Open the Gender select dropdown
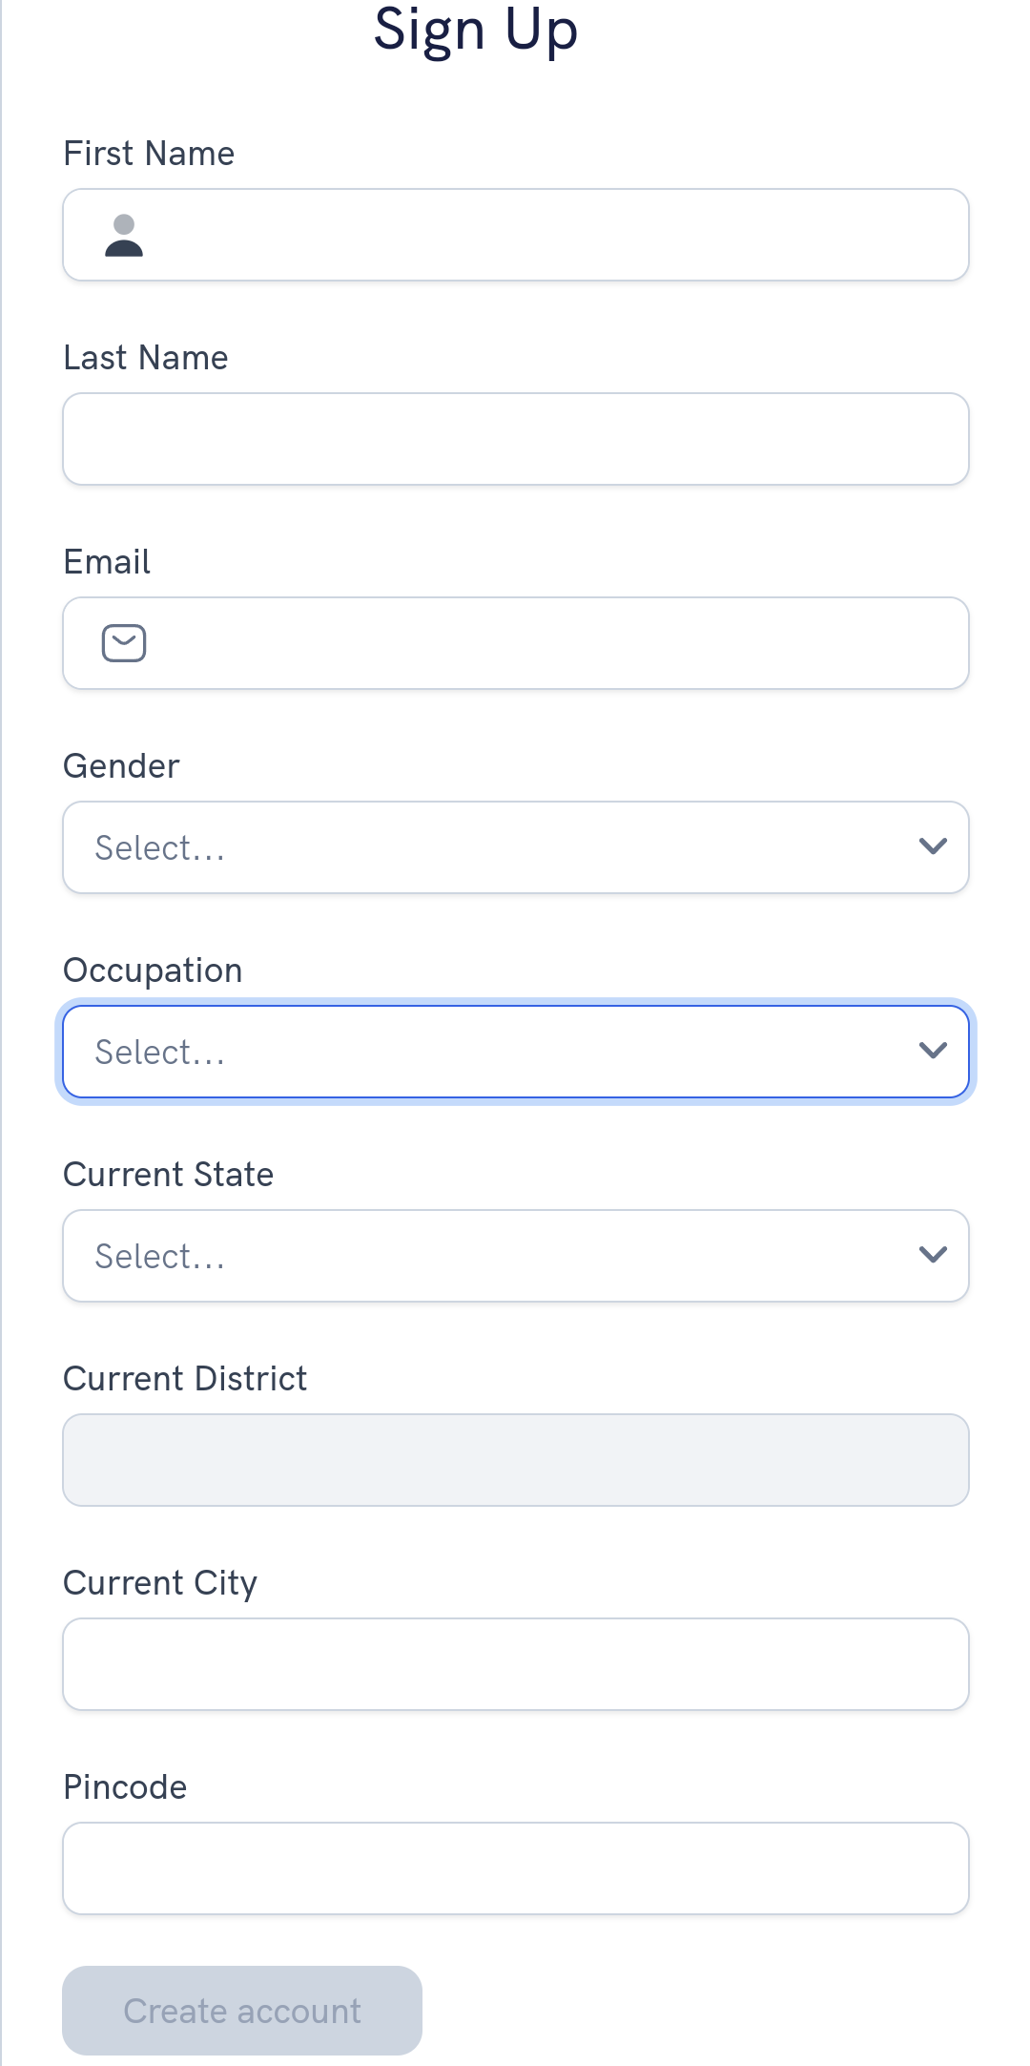 click(x=496, y=847)
